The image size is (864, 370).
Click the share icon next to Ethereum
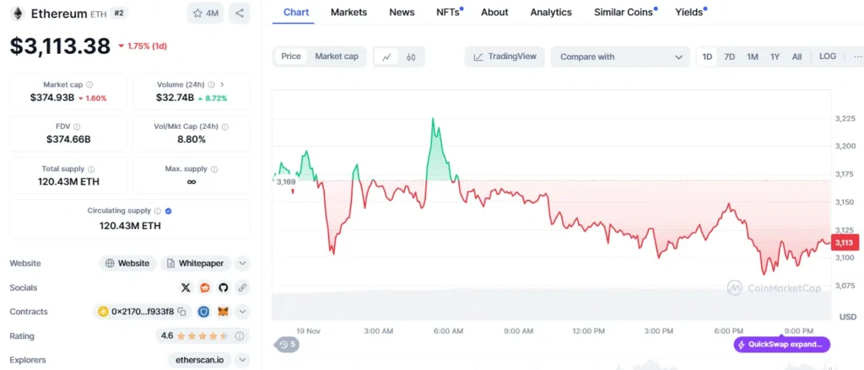tap(240, 13)
